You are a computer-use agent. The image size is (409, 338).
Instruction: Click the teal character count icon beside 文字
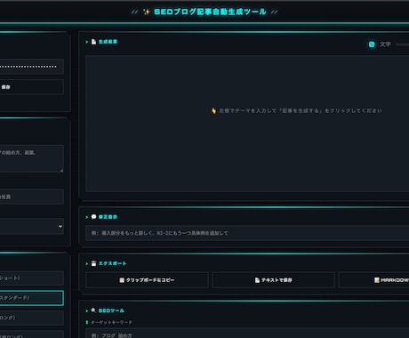click(x=372, y=44)
